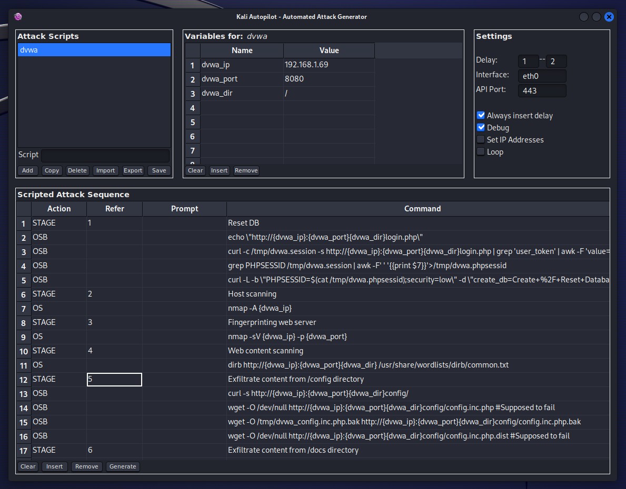This screenshot has width=626, height=489.
Task: Click the minimum Delay field showing 1
Action: 528,62
